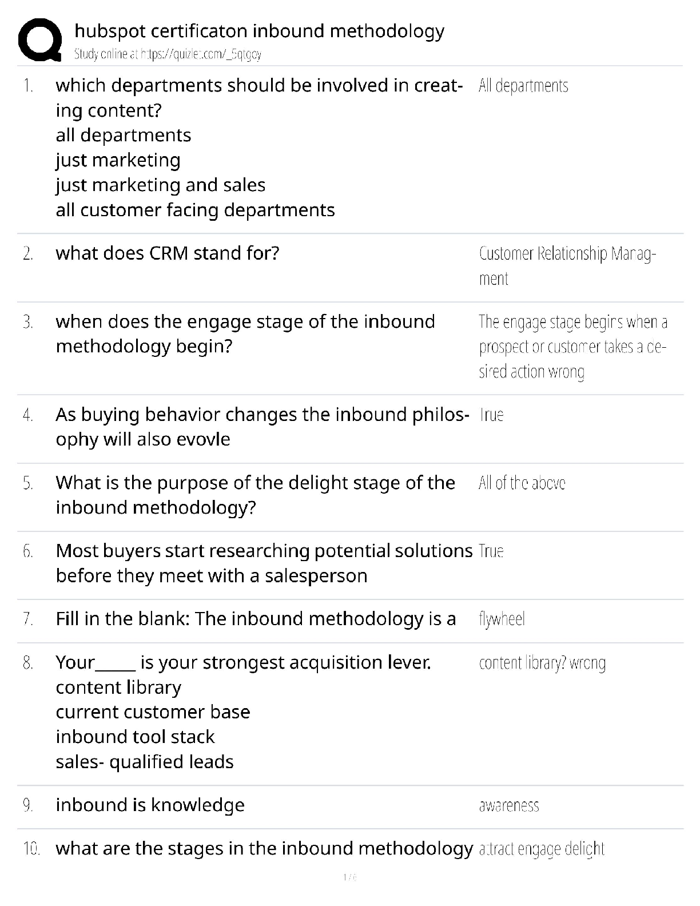
Task: Choose the 'inbound tool stack' option
Action: (135, 737)
